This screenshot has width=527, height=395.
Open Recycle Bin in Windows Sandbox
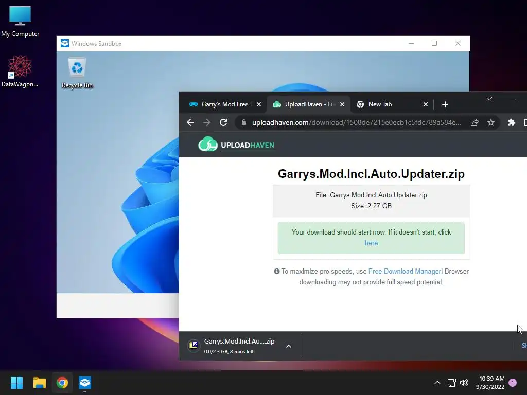(x=77, y=73)
